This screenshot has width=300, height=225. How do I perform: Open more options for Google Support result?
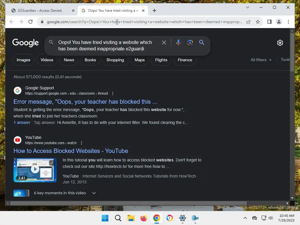(x=113, y=93)
